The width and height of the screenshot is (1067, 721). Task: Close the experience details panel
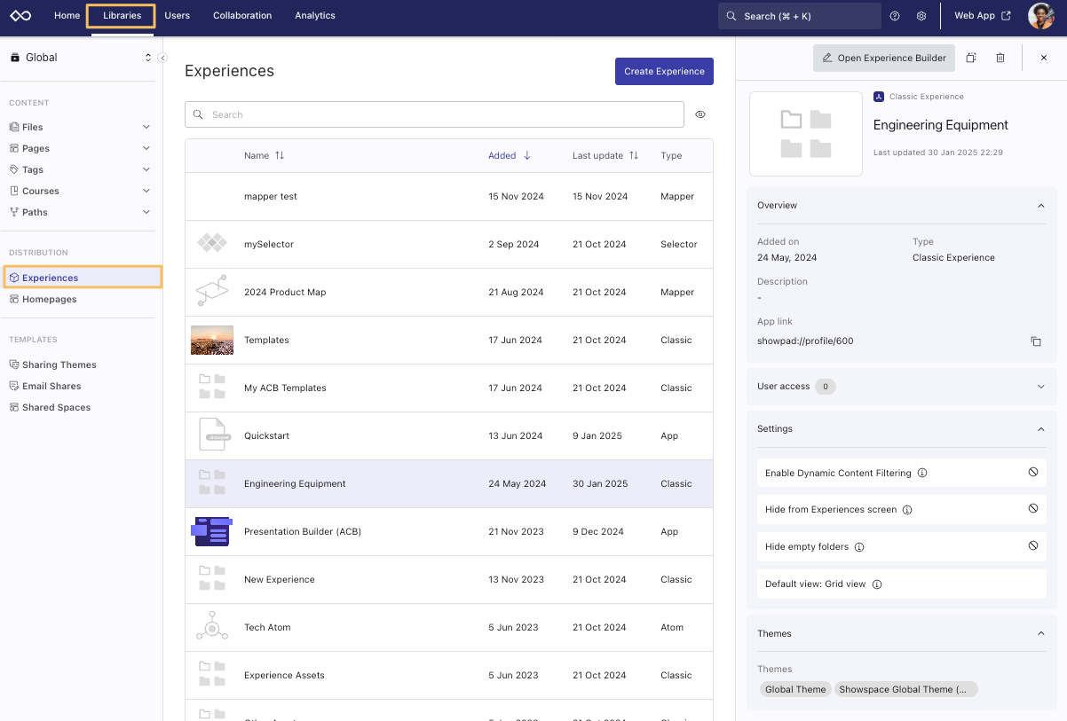(1044, 58)
